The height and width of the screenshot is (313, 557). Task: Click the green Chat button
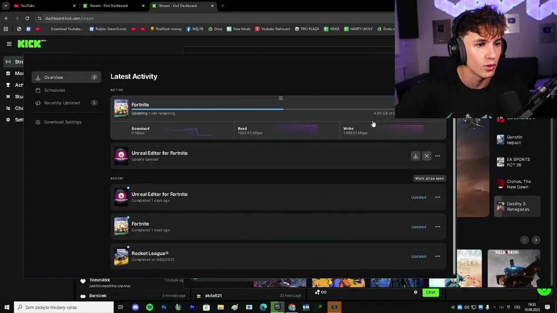click(x=430, y=292)
